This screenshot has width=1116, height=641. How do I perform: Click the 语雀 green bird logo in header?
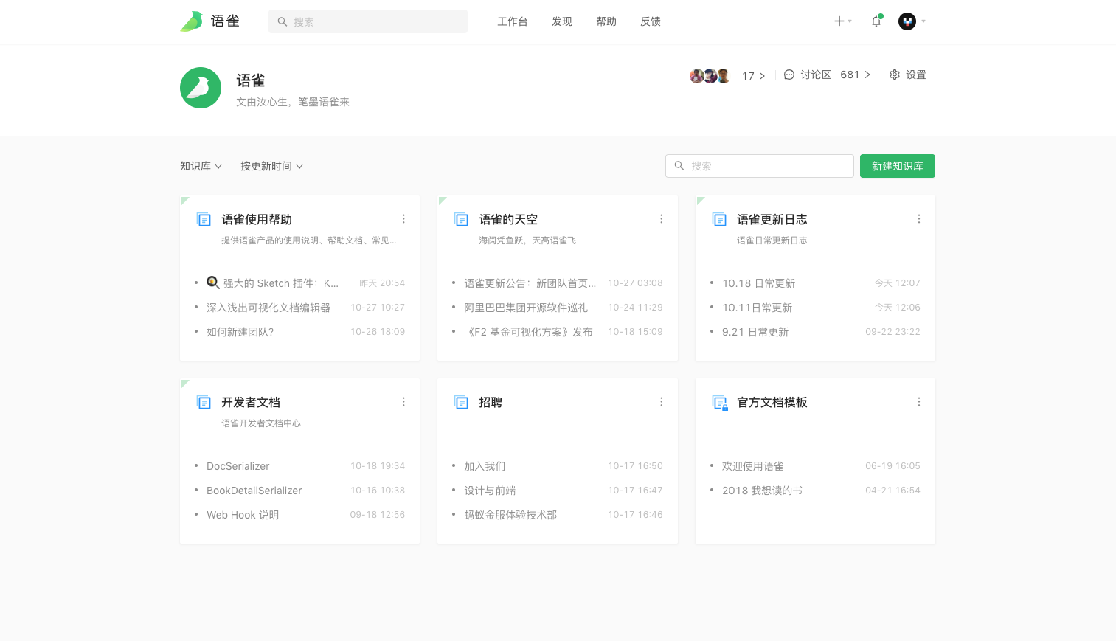192,21
